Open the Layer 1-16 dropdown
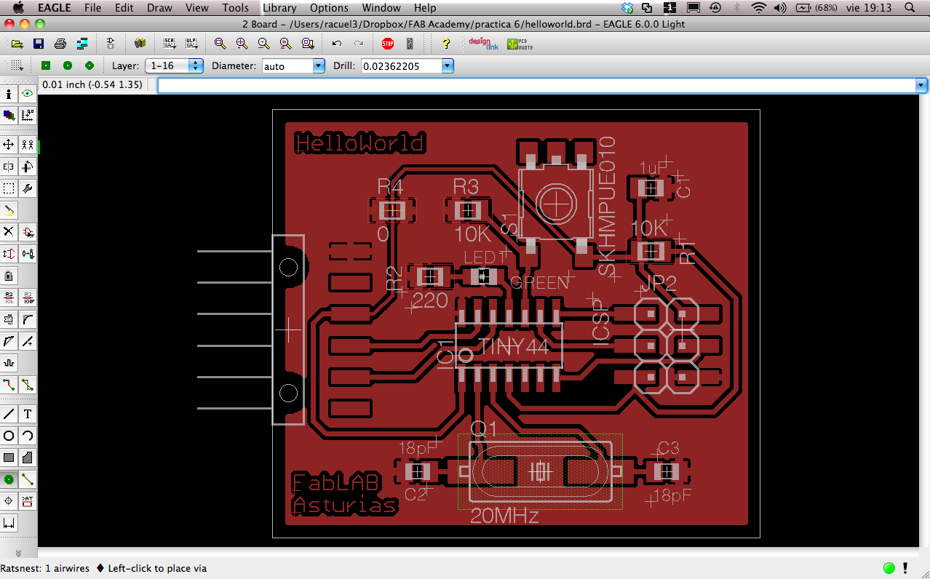This screenshot has width=930, height=579. click(174, 65)
